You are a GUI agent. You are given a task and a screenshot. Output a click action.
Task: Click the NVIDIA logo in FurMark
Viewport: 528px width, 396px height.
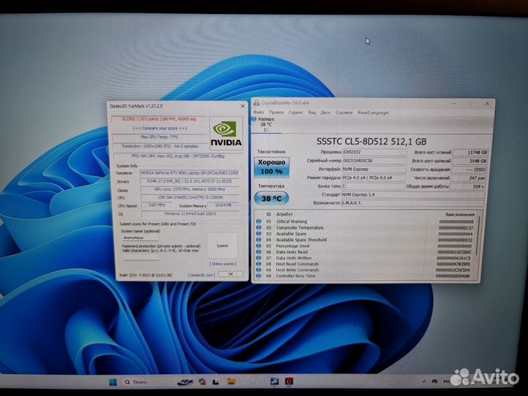tap(225, 134)
